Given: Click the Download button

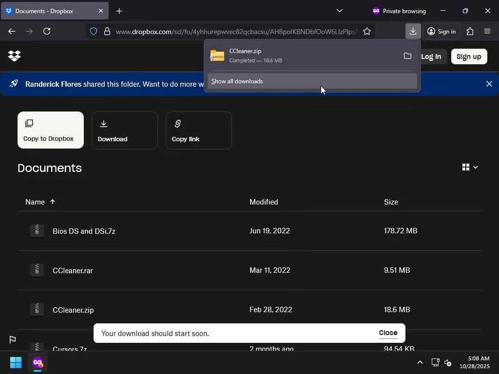Looking at the screenshot, I should click(x=125, y=131).
